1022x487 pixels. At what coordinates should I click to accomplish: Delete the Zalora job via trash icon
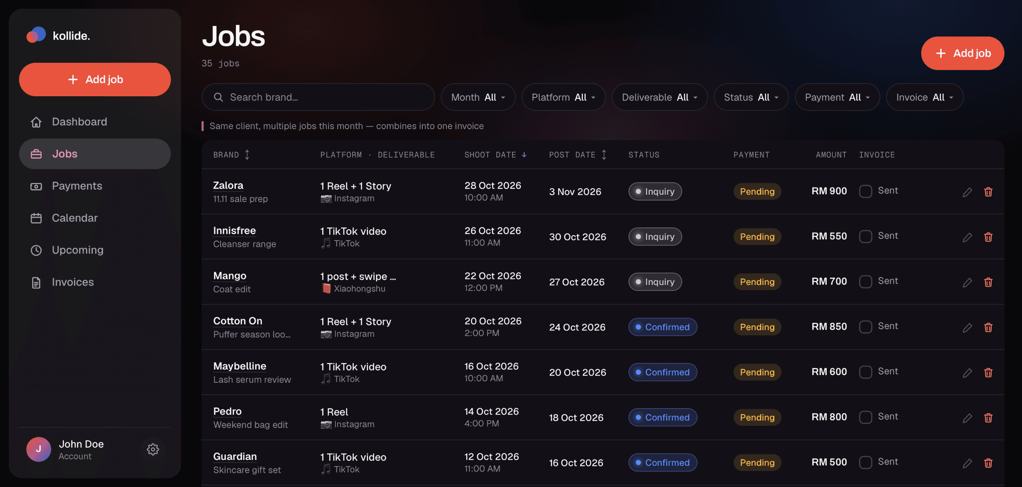988,192
